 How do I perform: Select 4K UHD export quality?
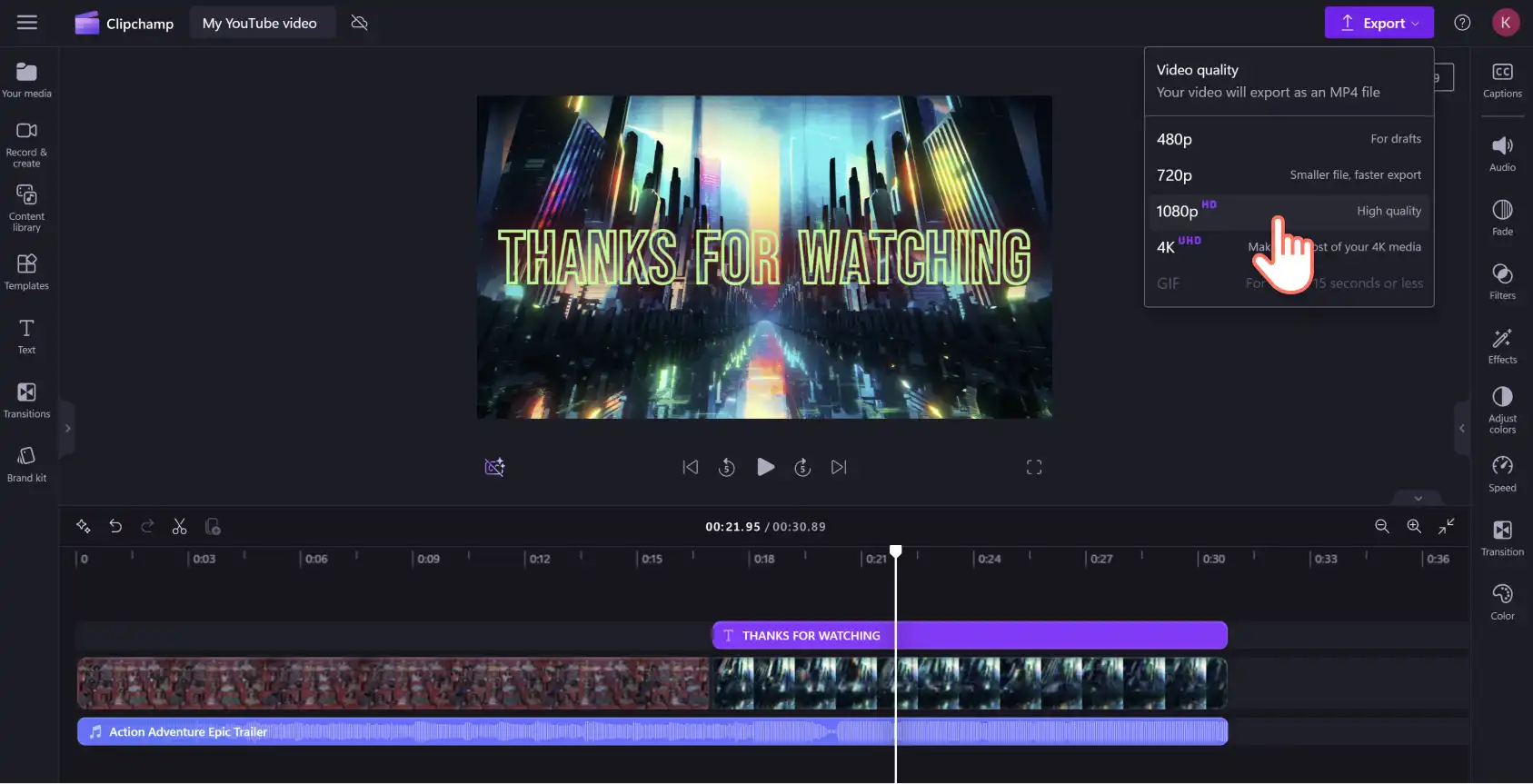pyautogui.click(x=1289, y=247)
